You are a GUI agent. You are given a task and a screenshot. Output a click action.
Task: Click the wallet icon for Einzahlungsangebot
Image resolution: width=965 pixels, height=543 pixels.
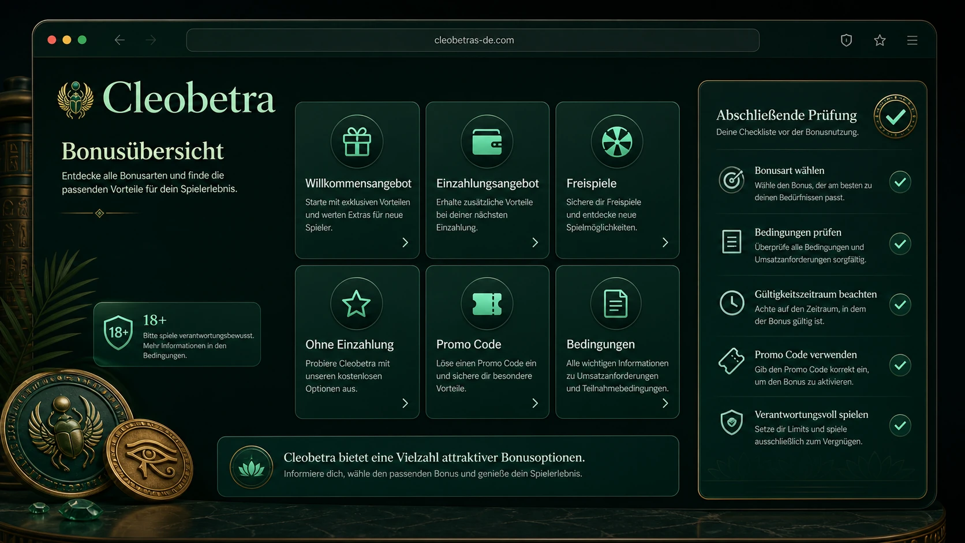487,141
